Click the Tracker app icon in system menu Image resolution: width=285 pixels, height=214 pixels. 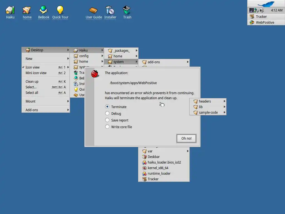(144, 179)
